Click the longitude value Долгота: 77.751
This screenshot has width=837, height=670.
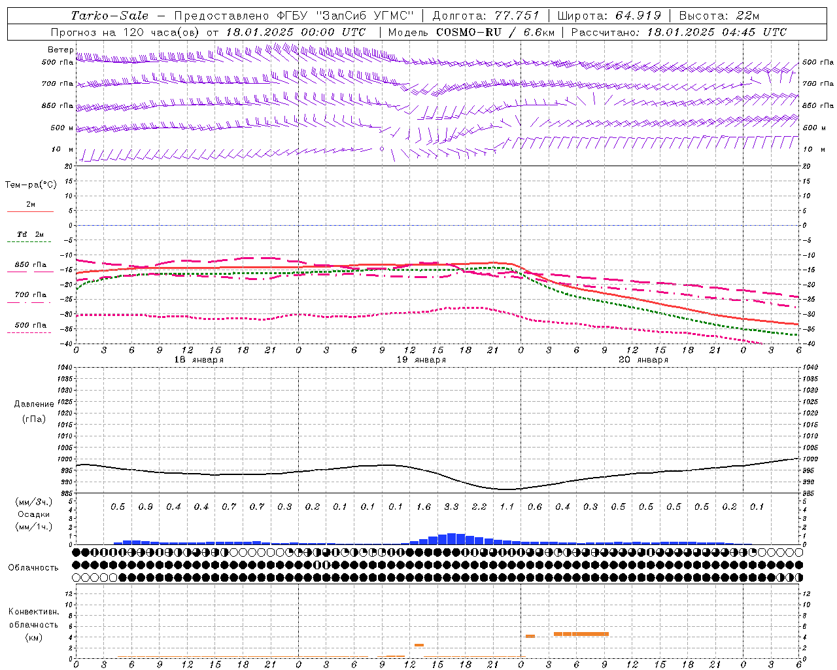click(x=486, y=16)
